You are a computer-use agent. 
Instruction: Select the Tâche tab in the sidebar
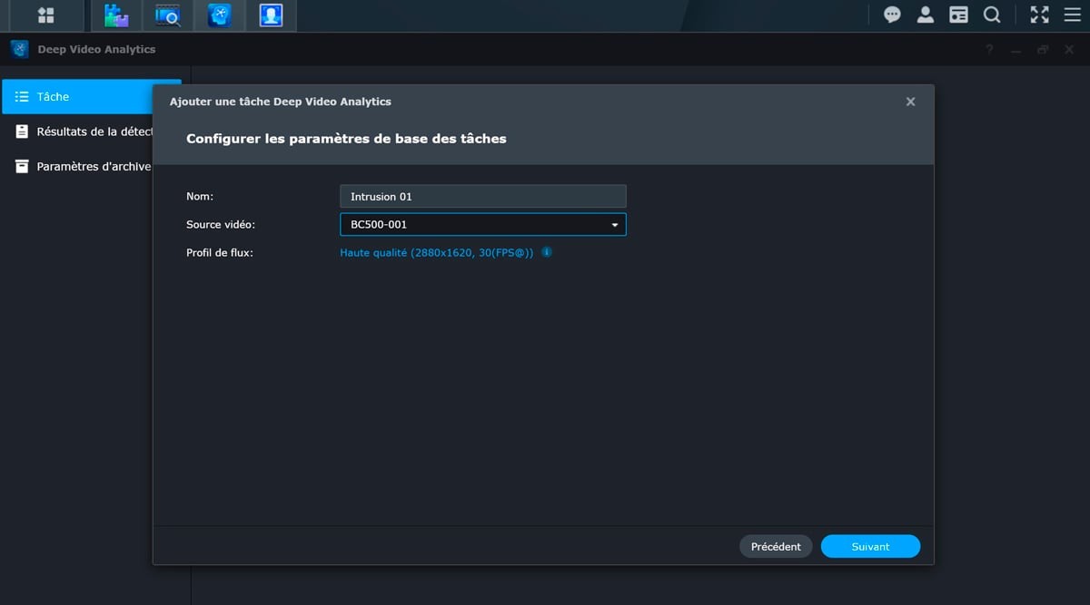[91, 96]
